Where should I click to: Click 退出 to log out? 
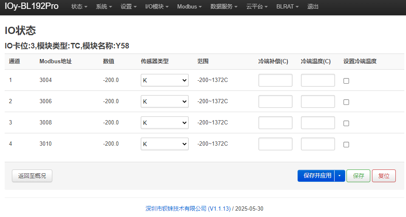pyautogui.click(x=313, y=6)
